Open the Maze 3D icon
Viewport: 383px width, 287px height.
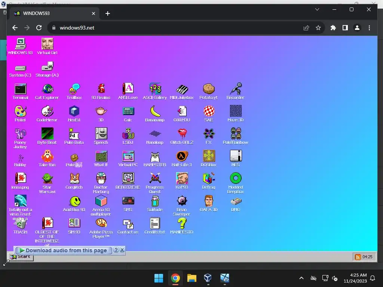(236, 114)
